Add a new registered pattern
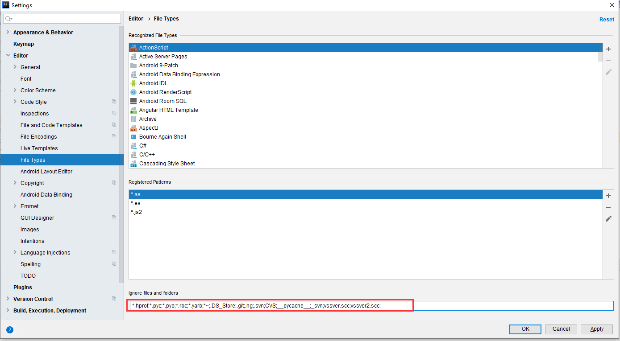Image resolution: width=620 pixels, height=341 pixels. coord(608,196)
